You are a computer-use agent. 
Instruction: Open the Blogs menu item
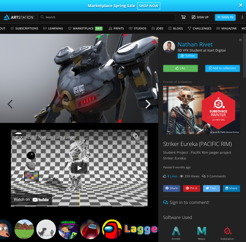click(x=176, y=28)
